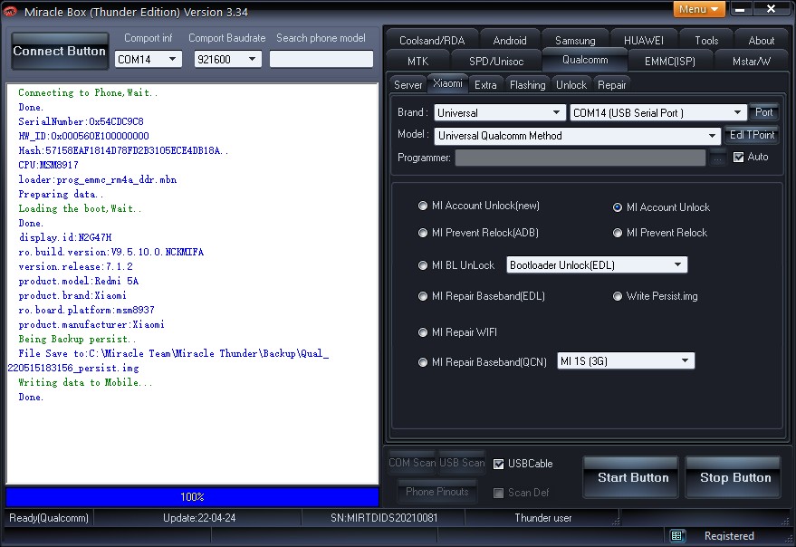Image resolution: width=796 pixels, height=547 pixels.
Task: Click the keyboard icon near Registered
Action: [x=676, y=535]
